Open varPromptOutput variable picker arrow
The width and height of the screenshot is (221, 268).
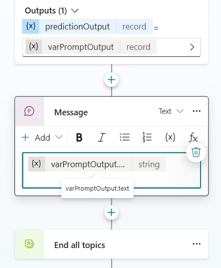click(x=192, y=47)
